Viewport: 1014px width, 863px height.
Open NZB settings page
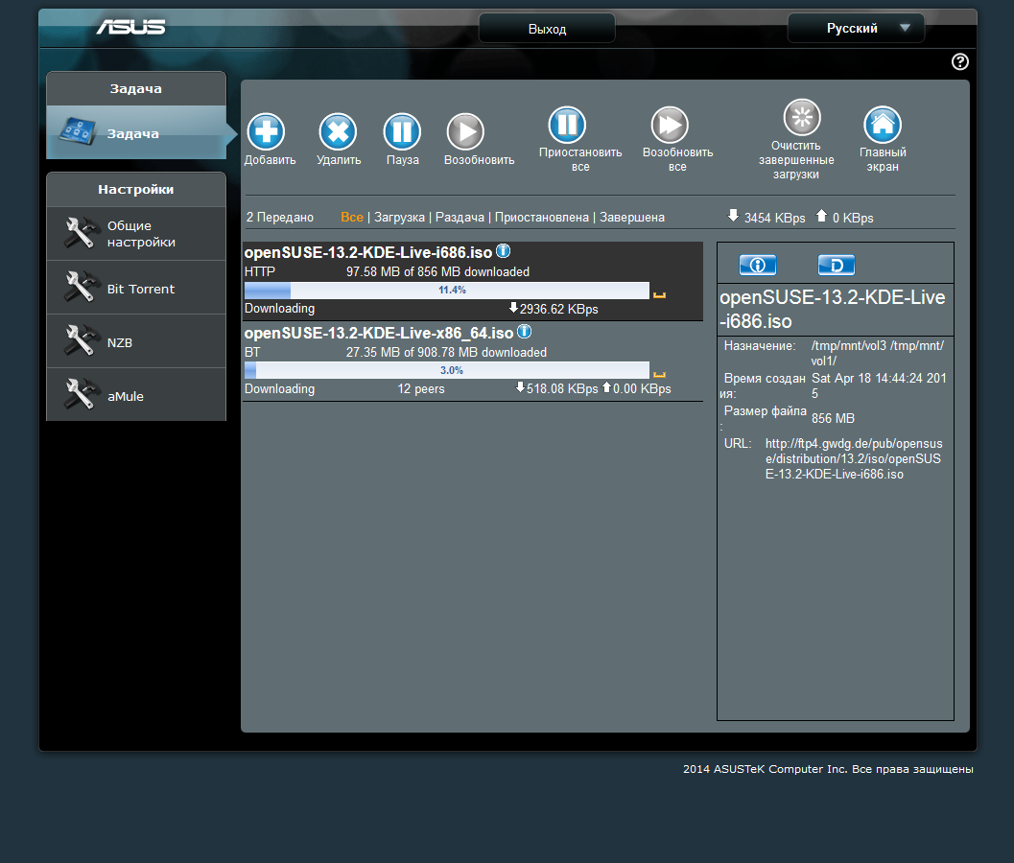tap(136, 341)
